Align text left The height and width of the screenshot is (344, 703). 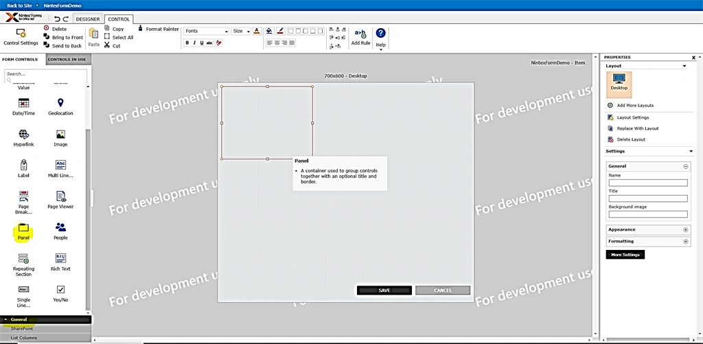click(x=269, y=43)
